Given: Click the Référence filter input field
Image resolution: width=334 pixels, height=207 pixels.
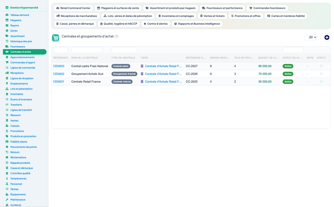Looking at the screenshot, I should tap(60, 50).
